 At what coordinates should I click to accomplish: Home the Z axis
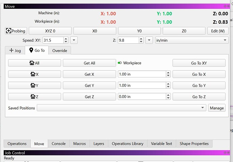coord(34,97)
